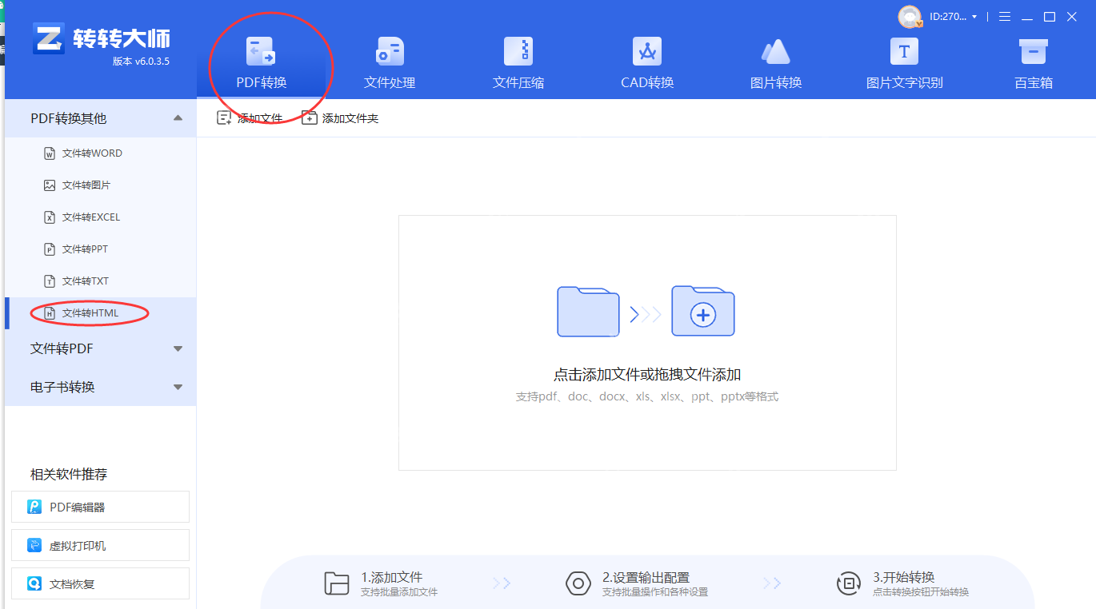Viewport: 1096px width, 609px height.
Task: Click the user avatar in title bar
Action: click(910, 16)
